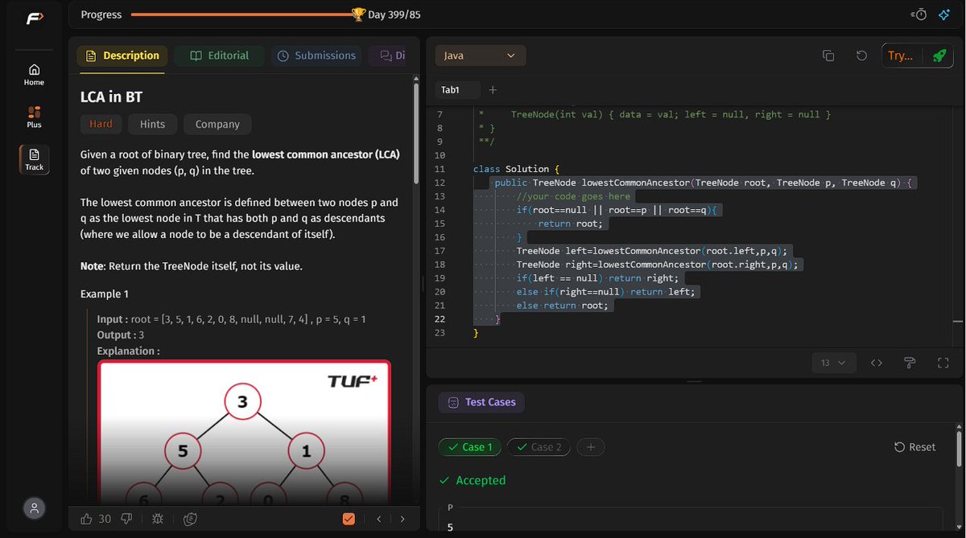This screenshot has width=966, height=538.
Task: Go to the next problem arrow
Action: (402, 519)
